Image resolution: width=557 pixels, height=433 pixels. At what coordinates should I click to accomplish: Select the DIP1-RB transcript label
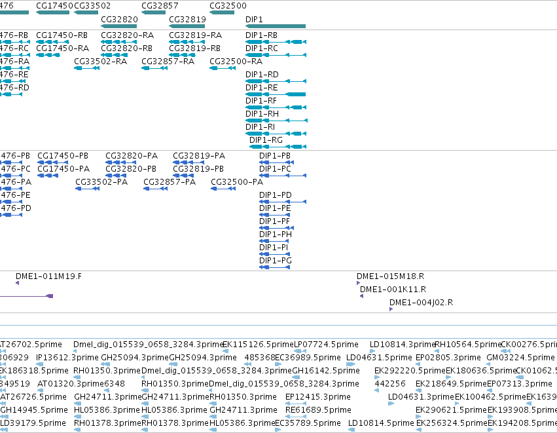pyautogui.click(x=261, y=35)
